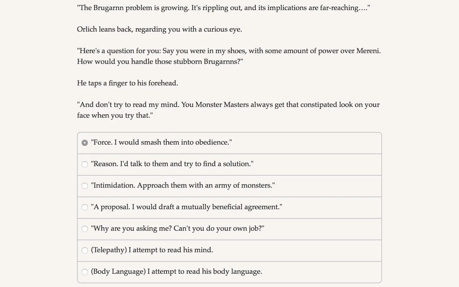Click the radio circle beside the Telepathy choice
The image size is (459, 287).
click(85, 250)
